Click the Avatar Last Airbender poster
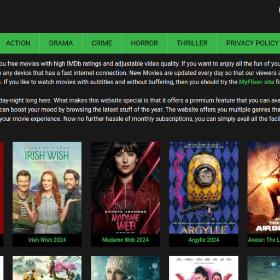The height and width of the screenshot is (280, 280). click(x=264, y=188)
